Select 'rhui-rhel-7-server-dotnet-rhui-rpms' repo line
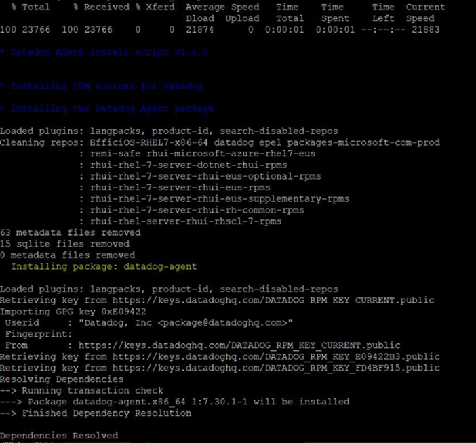The width and height of the screenshot is (476, 443). 189,165
